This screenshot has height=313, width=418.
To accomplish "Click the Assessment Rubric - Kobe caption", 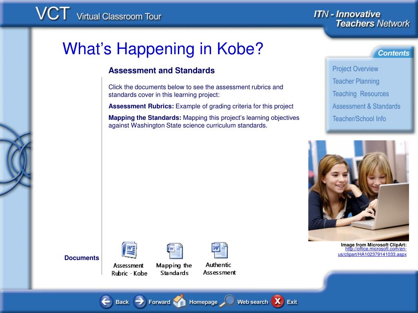I will click(x=129, y=269).
